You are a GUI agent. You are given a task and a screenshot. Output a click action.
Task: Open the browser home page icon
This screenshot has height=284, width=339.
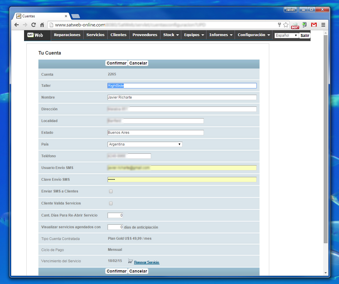point(42,25)
